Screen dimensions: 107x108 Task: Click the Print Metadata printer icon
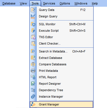(33, 71)
